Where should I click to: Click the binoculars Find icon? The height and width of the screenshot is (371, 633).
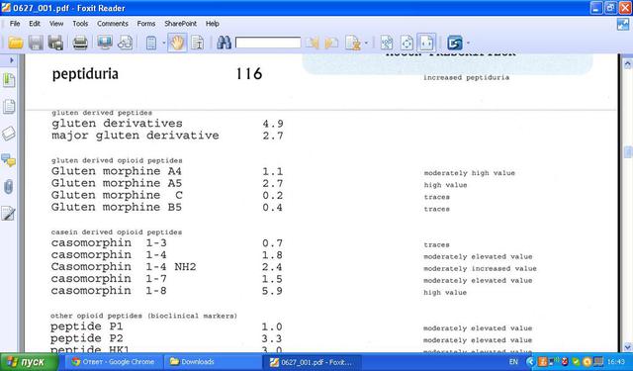click(x=224, y=43)
